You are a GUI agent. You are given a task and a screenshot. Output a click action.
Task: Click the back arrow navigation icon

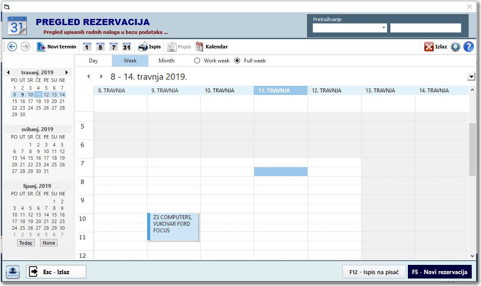click(x=12, y=47)
